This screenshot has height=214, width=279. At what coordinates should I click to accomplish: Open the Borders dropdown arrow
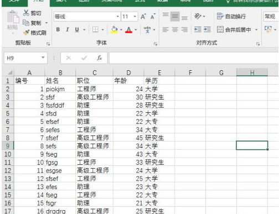pyautogui.click(x=102, y=30)
